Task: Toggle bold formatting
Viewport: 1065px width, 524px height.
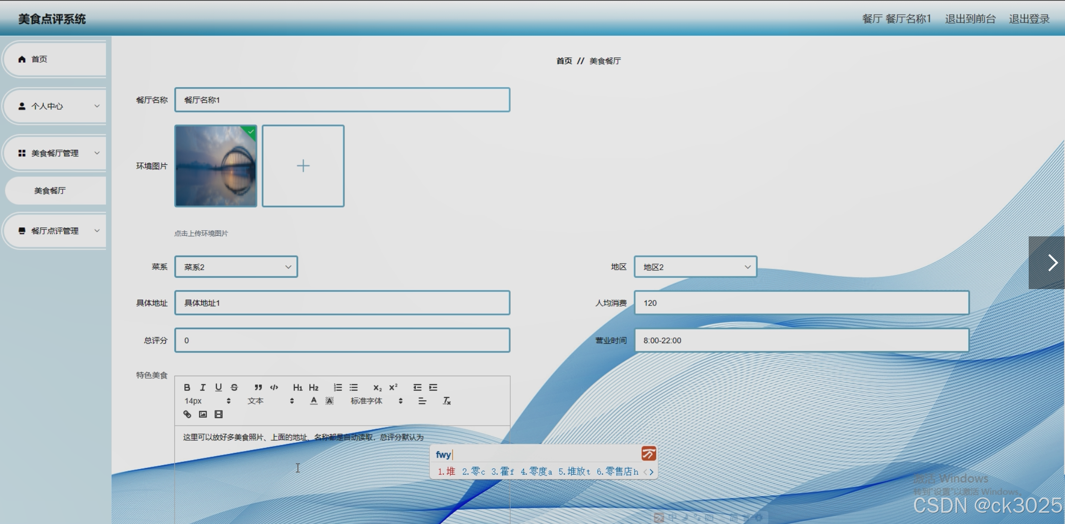Action: pyautogui.click(x=187, y=387)
